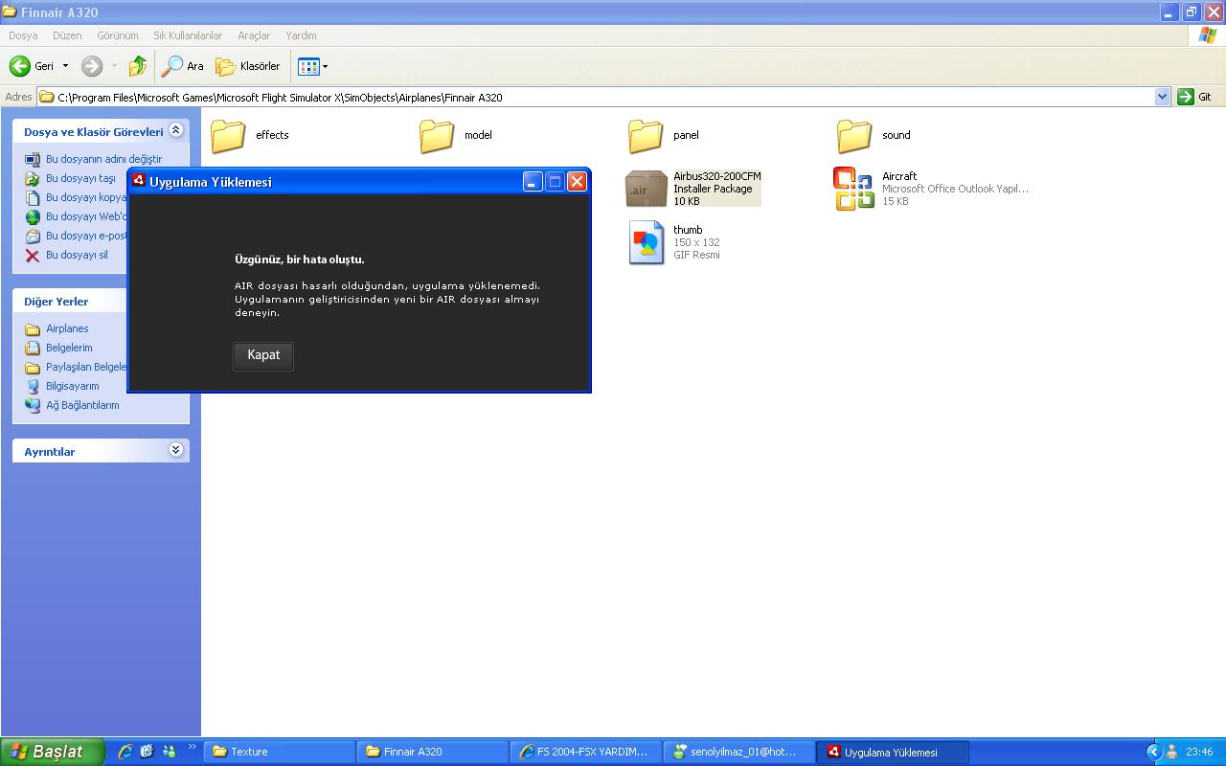
Task: Open the Views dropdown button
Action: click(313, 66)
